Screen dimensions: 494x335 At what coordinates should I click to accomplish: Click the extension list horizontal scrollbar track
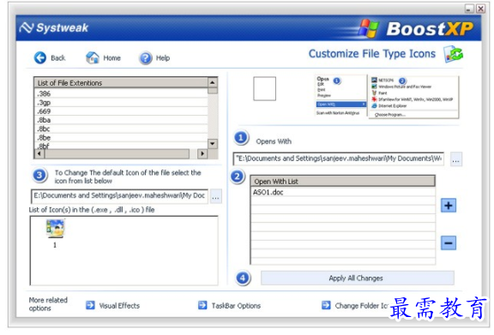(x=121, y=153)
